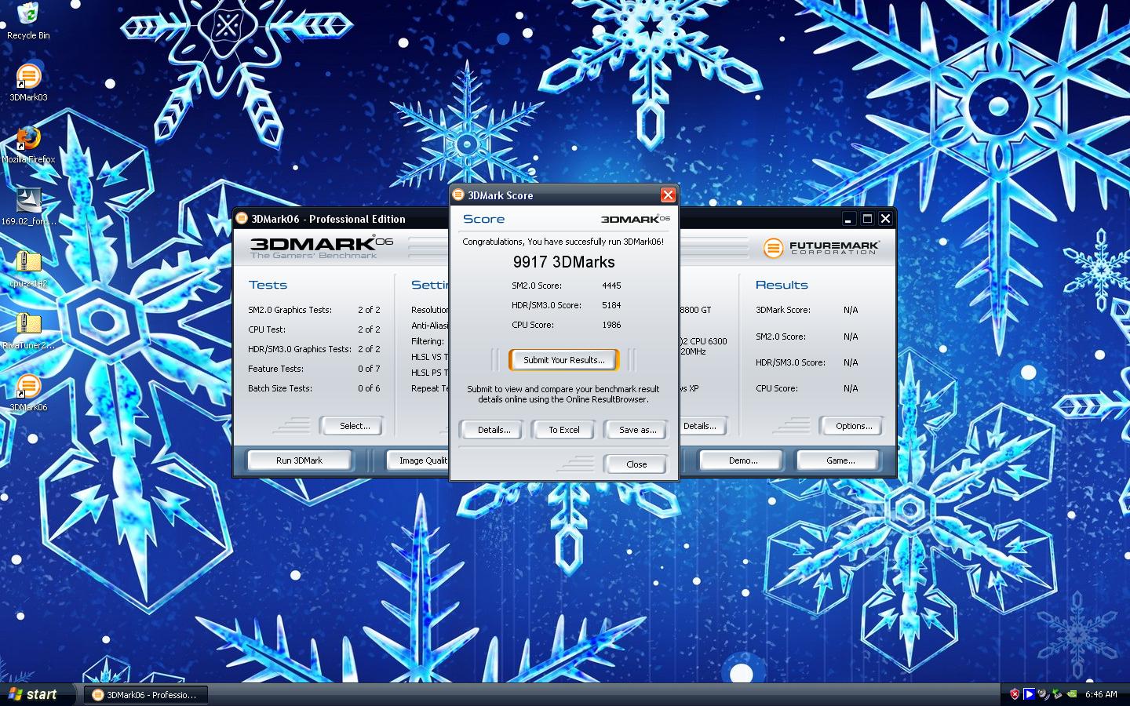Click HDR/SM3.0 Graphics Tests row

tap(314, 349)
